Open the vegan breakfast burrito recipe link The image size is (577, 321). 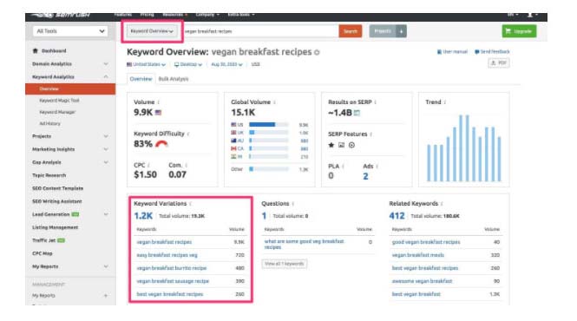coord(172,268)
